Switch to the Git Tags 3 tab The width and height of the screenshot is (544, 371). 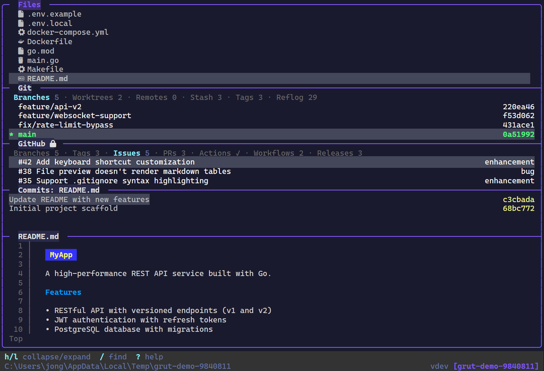[249, 97]
